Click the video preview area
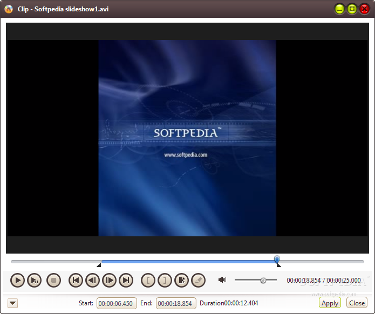Image resolution: width=375 pixels, height=314 pixels. tap(187, 138)
